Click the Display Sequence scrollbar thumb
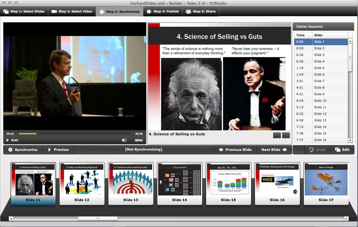 [x=350, y=57]
